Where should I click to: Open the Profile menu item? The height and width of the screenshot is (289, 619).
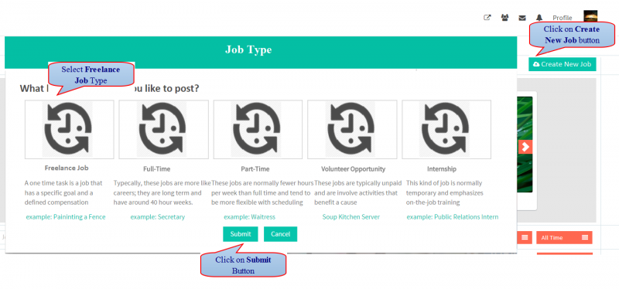563,18
